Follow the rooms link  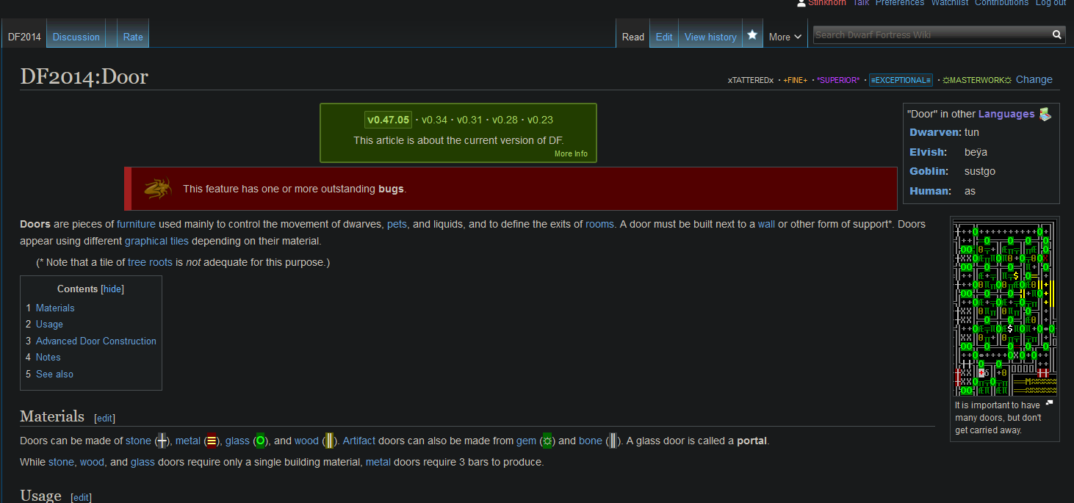point(599,224)
